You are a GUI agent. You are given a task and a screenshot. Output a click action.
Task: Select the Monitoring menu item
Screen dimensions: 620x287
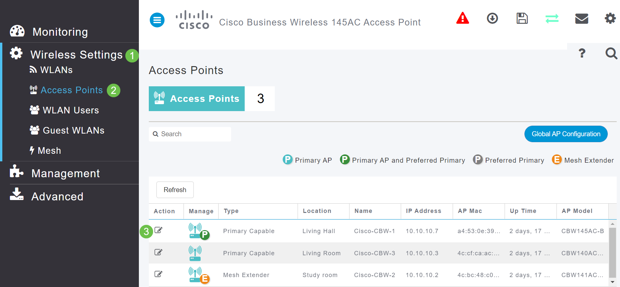(60, 31)
